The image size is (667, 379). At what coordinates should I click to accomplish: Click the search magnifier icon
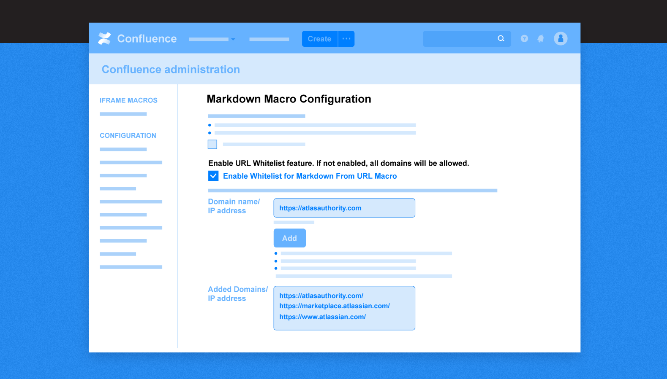501,38
